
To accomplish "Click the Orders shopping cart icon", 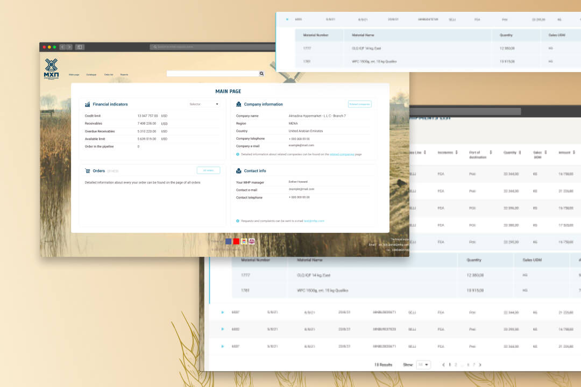I will 88,170.
